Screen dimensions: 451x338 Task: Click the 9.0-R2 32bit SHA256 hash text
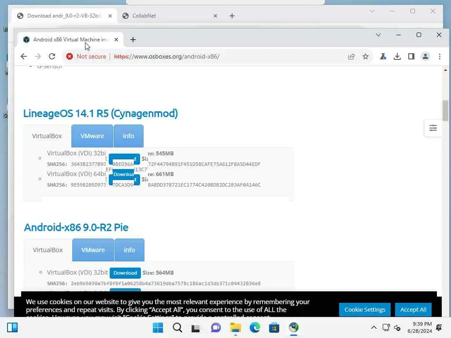click(166, 284)
